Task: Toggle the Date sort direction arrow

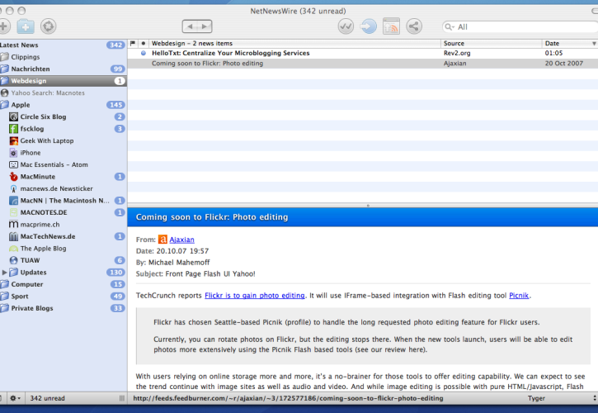Action: pos(594,44)
